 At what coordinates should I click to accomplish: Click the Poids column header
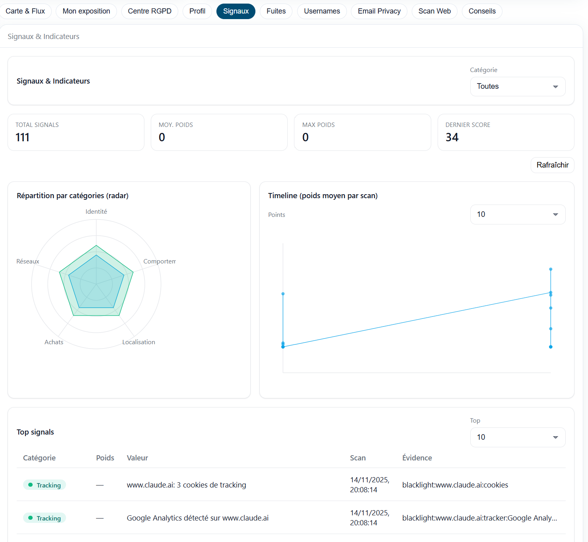click(105, 458)
